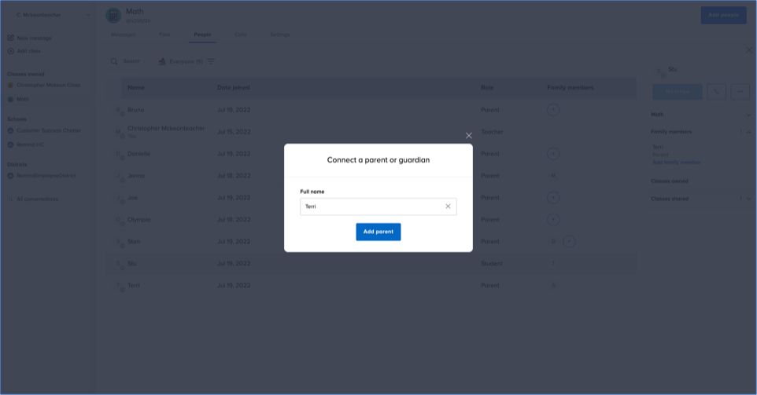The image size is (757, 395).
Task: Click the New message compose icon
Action: click(x=10, y=38)
